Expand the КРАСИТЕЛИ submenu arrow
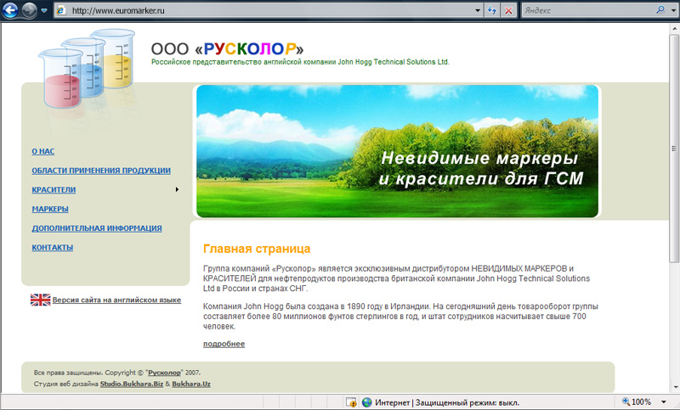680x410 pixels. click(177, 189)
